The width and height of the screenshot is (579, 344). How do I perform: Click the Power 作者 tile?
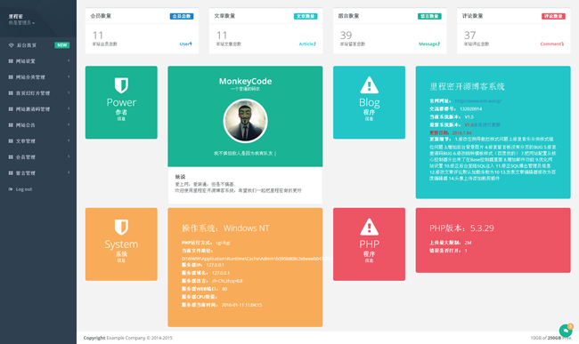point(121,102)
